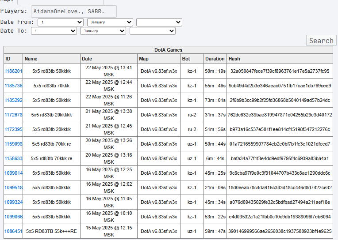Click hash starting with 2f6b9b3cc99b
The image size is (338, 240).
tap(280, 100)
